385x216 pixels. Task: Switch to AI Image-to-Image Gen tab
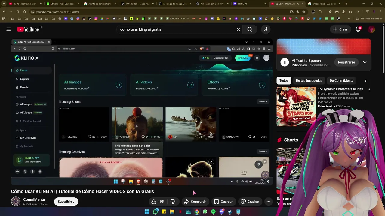174,4
